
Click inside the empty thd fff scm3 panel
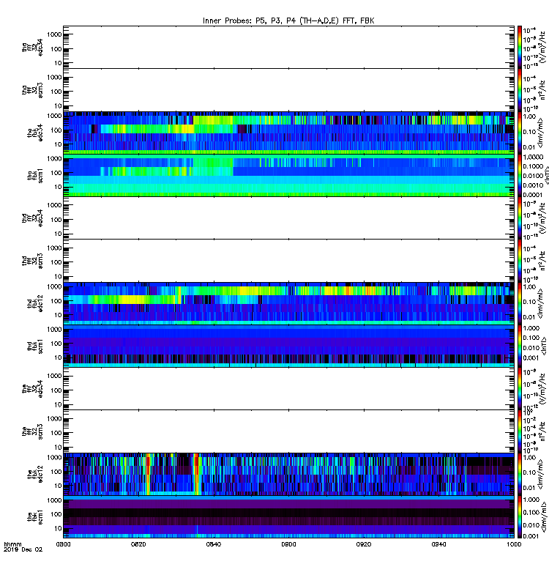288,261
